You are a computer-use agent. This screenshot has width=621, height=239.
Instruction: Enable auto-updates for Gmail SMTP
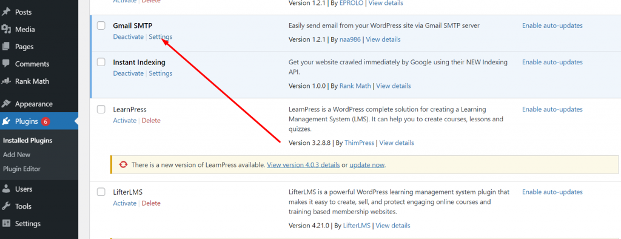(552, 25)
